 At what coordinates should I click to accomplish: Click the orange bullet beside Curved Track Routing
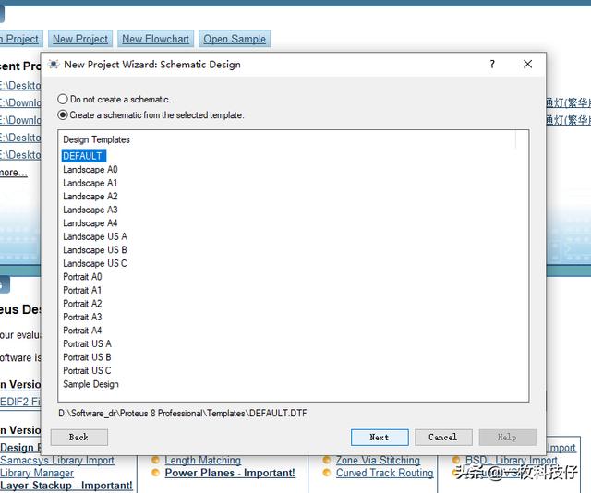[327, 473]
